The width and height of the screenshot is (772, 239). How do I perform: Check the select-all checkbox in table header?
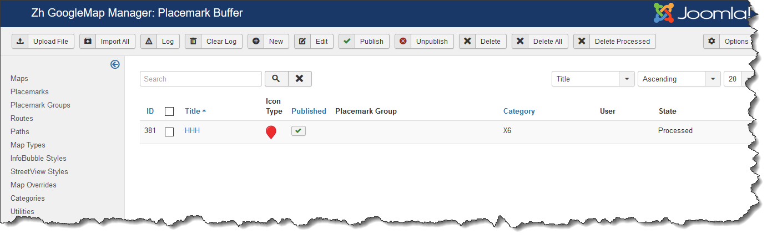tap(169, 111)
